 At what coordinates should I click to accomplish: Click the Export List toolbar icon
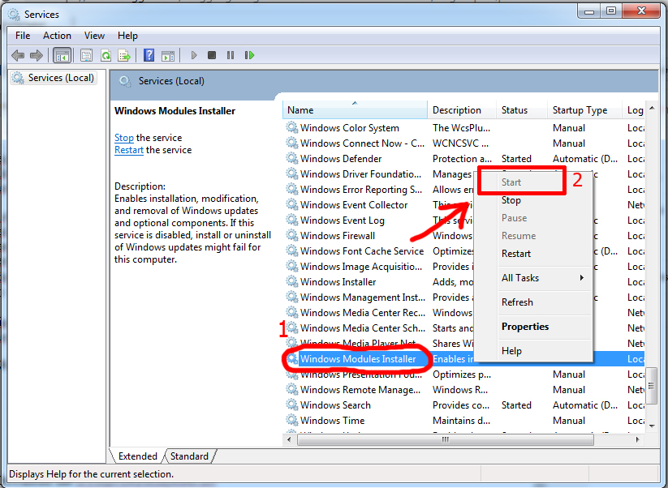pyautogui.click(x=124, y=55)
